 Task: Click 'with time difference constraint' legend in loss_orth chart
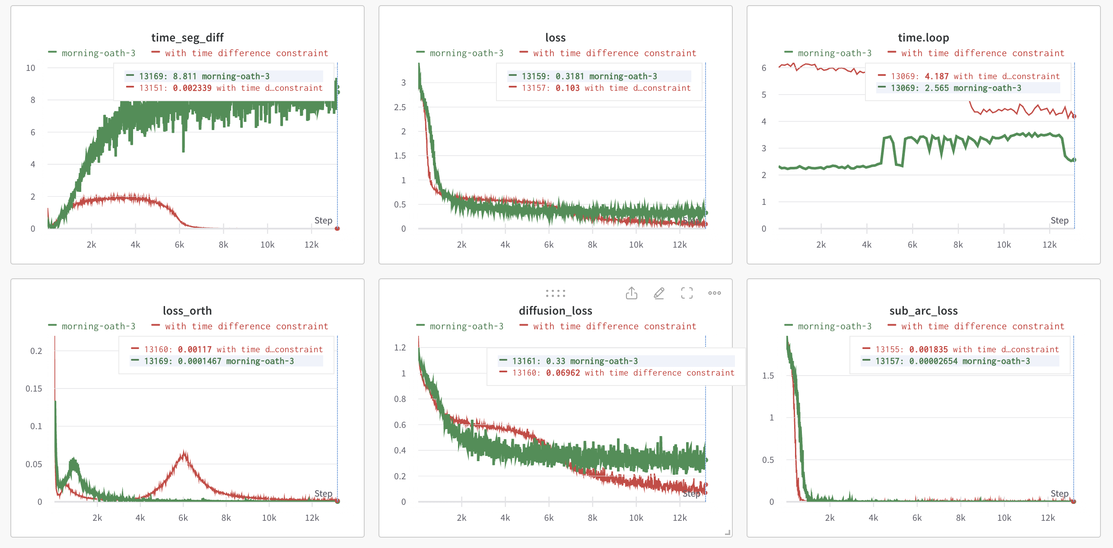pyautogui.click(x=240, y=326)
